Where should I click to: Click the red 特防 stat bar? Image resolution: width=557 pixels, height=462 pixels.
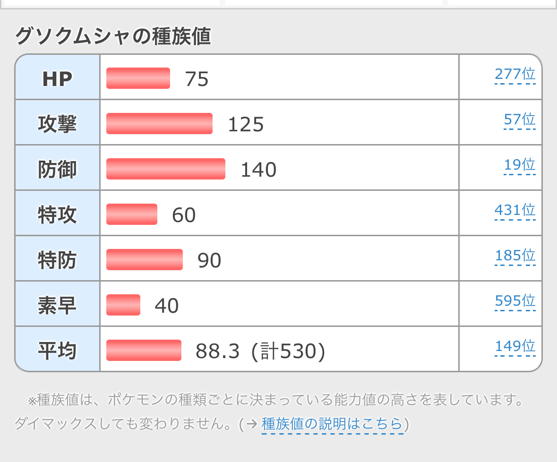pos(144,260)
